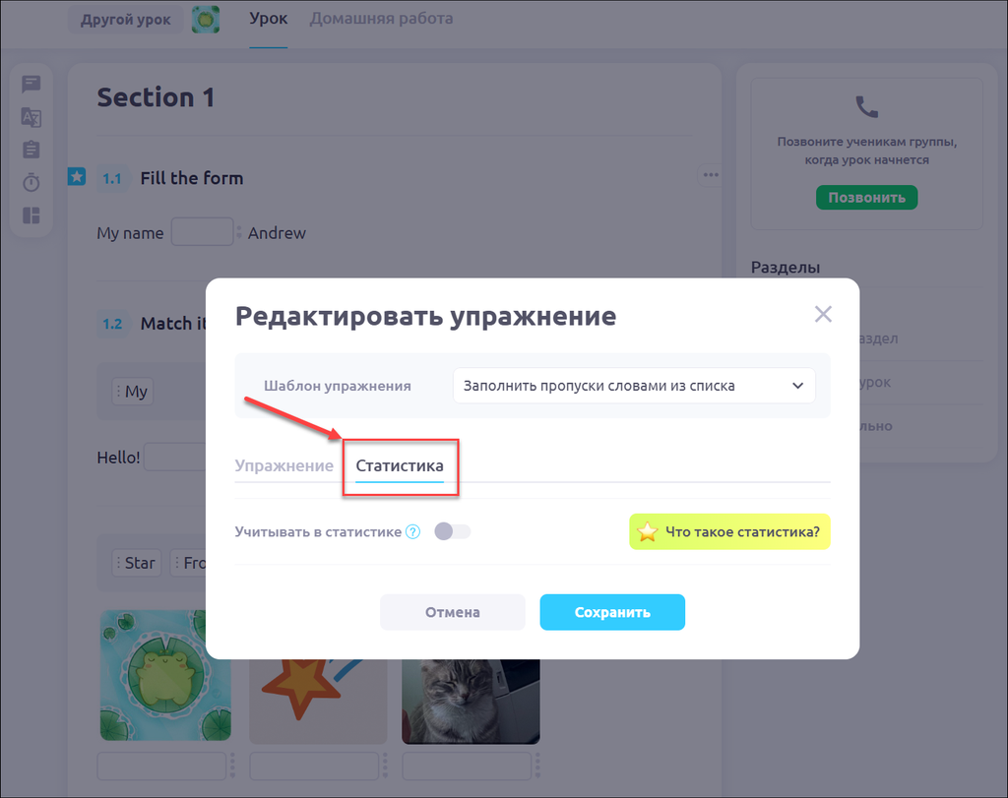Click the answer field under the star image
Viewport: 1008px width, 798px height.
314,767
